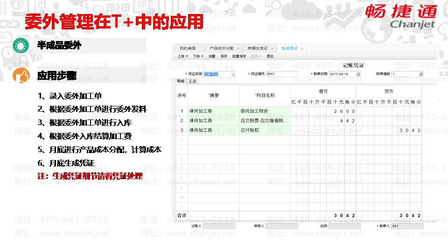
Task: Click row number 2 in 序号 column
Action: click(x=182, y=120)
